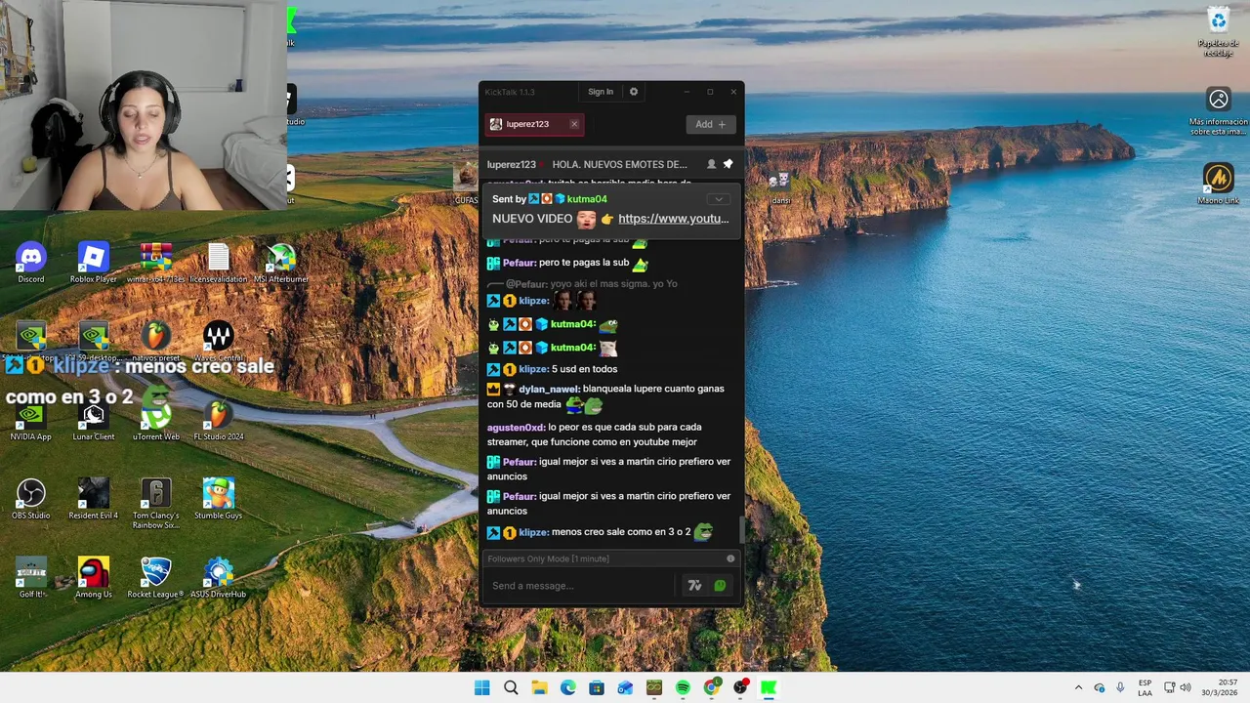Viewport: 1250px width, 703px height.
Task: Open the chatters list person icon
Action: (711, 164)
